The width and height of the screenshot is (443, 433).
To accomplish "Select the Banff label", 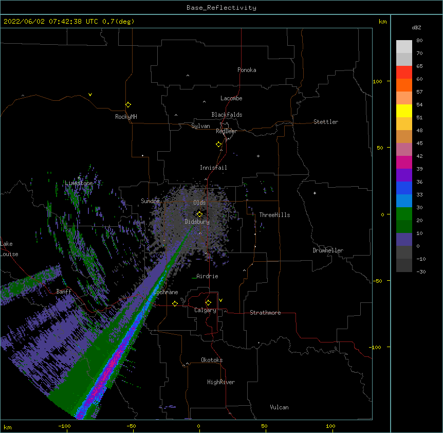I will tap(64, 292).
